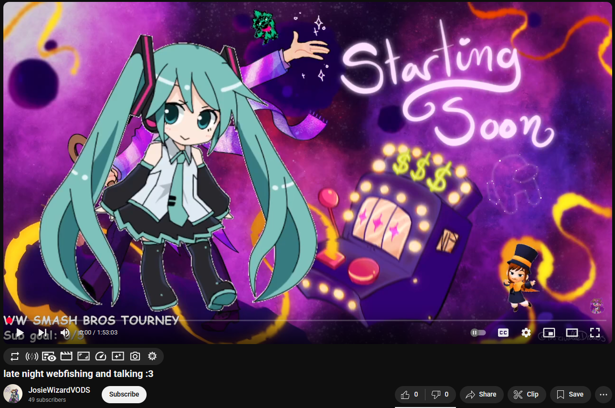This screenshot has height=408, width=615.
Task: Open video filters sparkle icon
Action: (118, 356)
